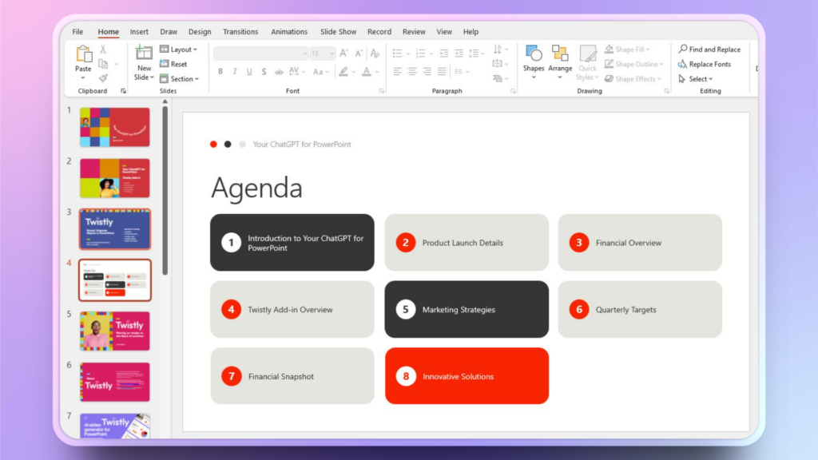Click the Font Color A button
This screenshot has height=460, width=818.
[x=367, y=71]
